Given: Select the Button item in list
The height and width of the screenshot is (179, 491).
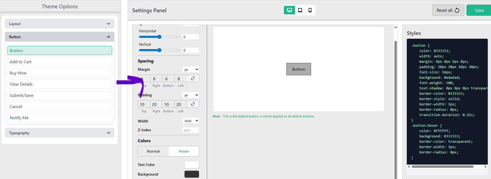Looking at the screenshot, I should click(x=60, y=50).
